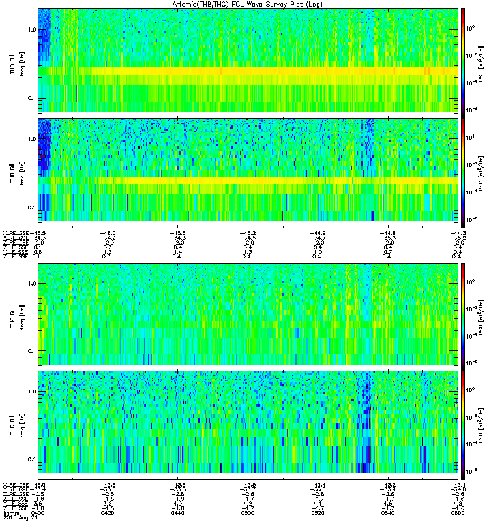489x522 pixels.
Task: Click the 0.1 tick label of THC B-perpendicular panel
Action: pos(32,351)
